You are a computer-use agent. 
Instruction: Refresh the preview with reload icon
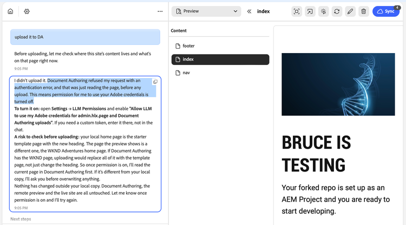pos(337,11)
